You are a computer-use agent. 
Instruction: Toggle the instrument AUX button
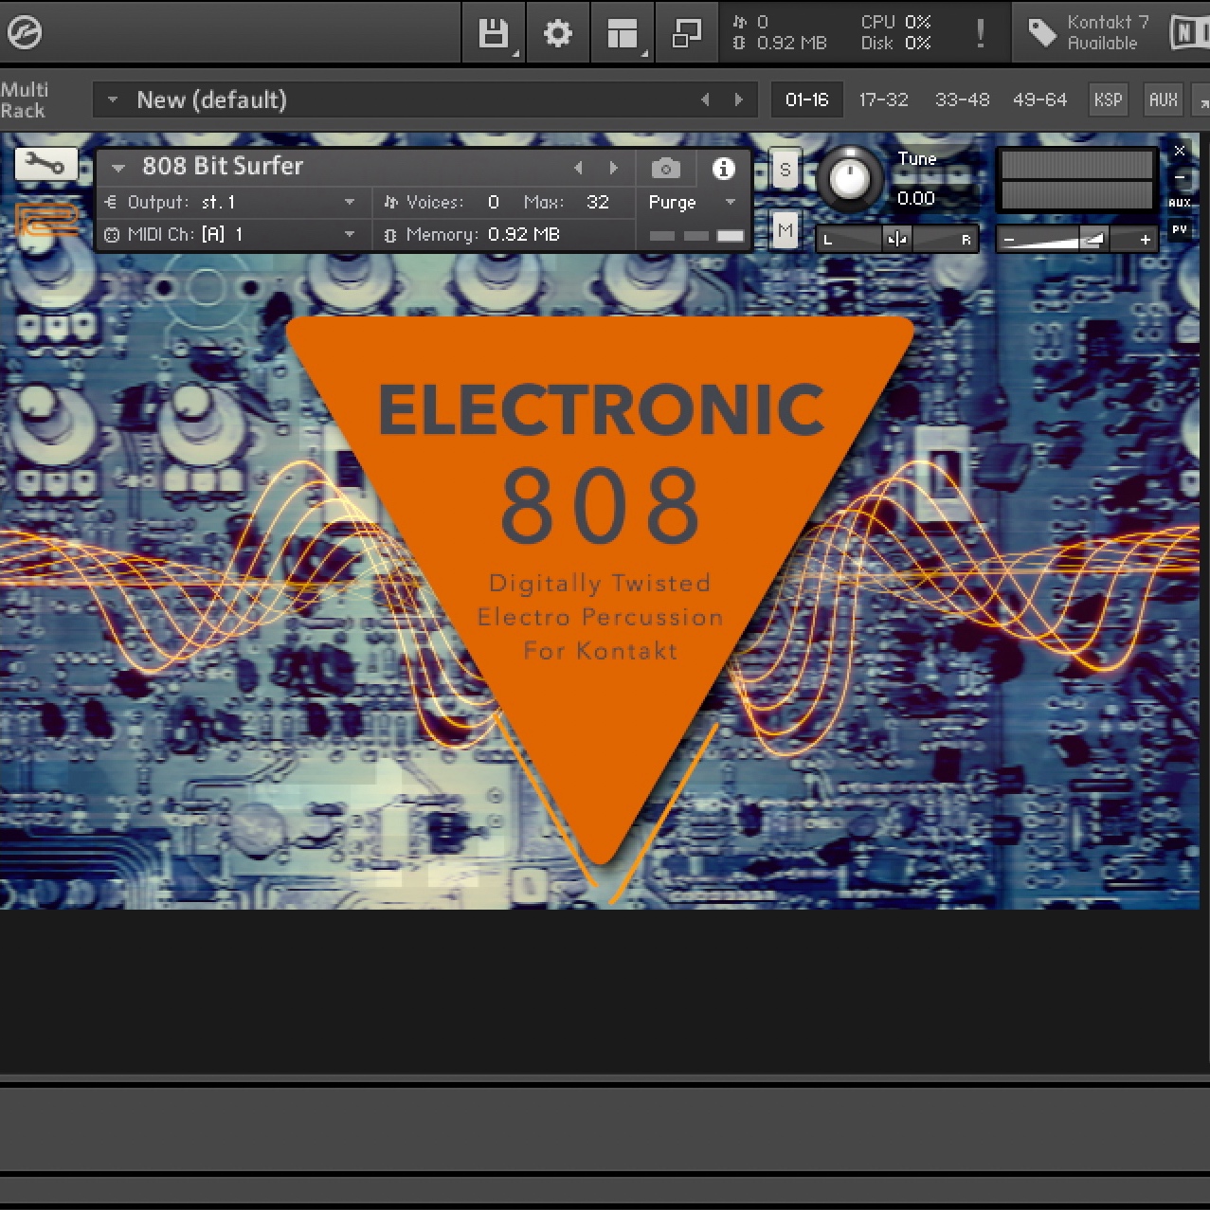point(1180,203)
